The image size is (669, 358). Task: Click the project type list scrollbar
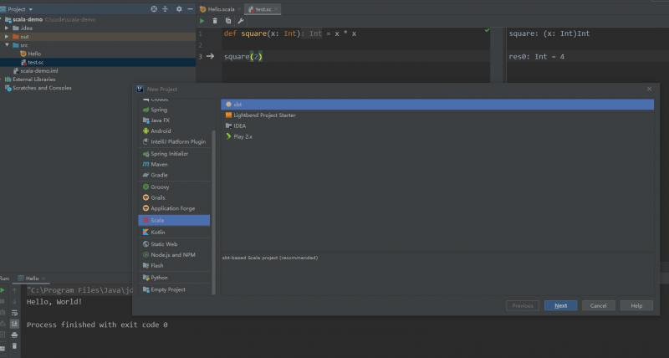[x=214, y=212]
